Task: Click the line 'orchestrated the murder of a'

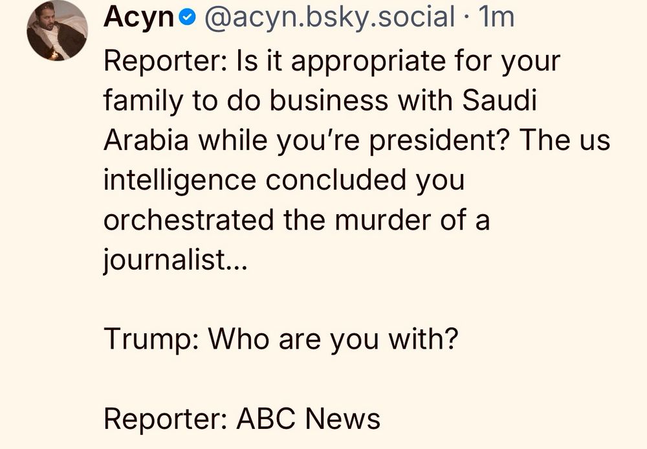Action: [x=296, y=221]
